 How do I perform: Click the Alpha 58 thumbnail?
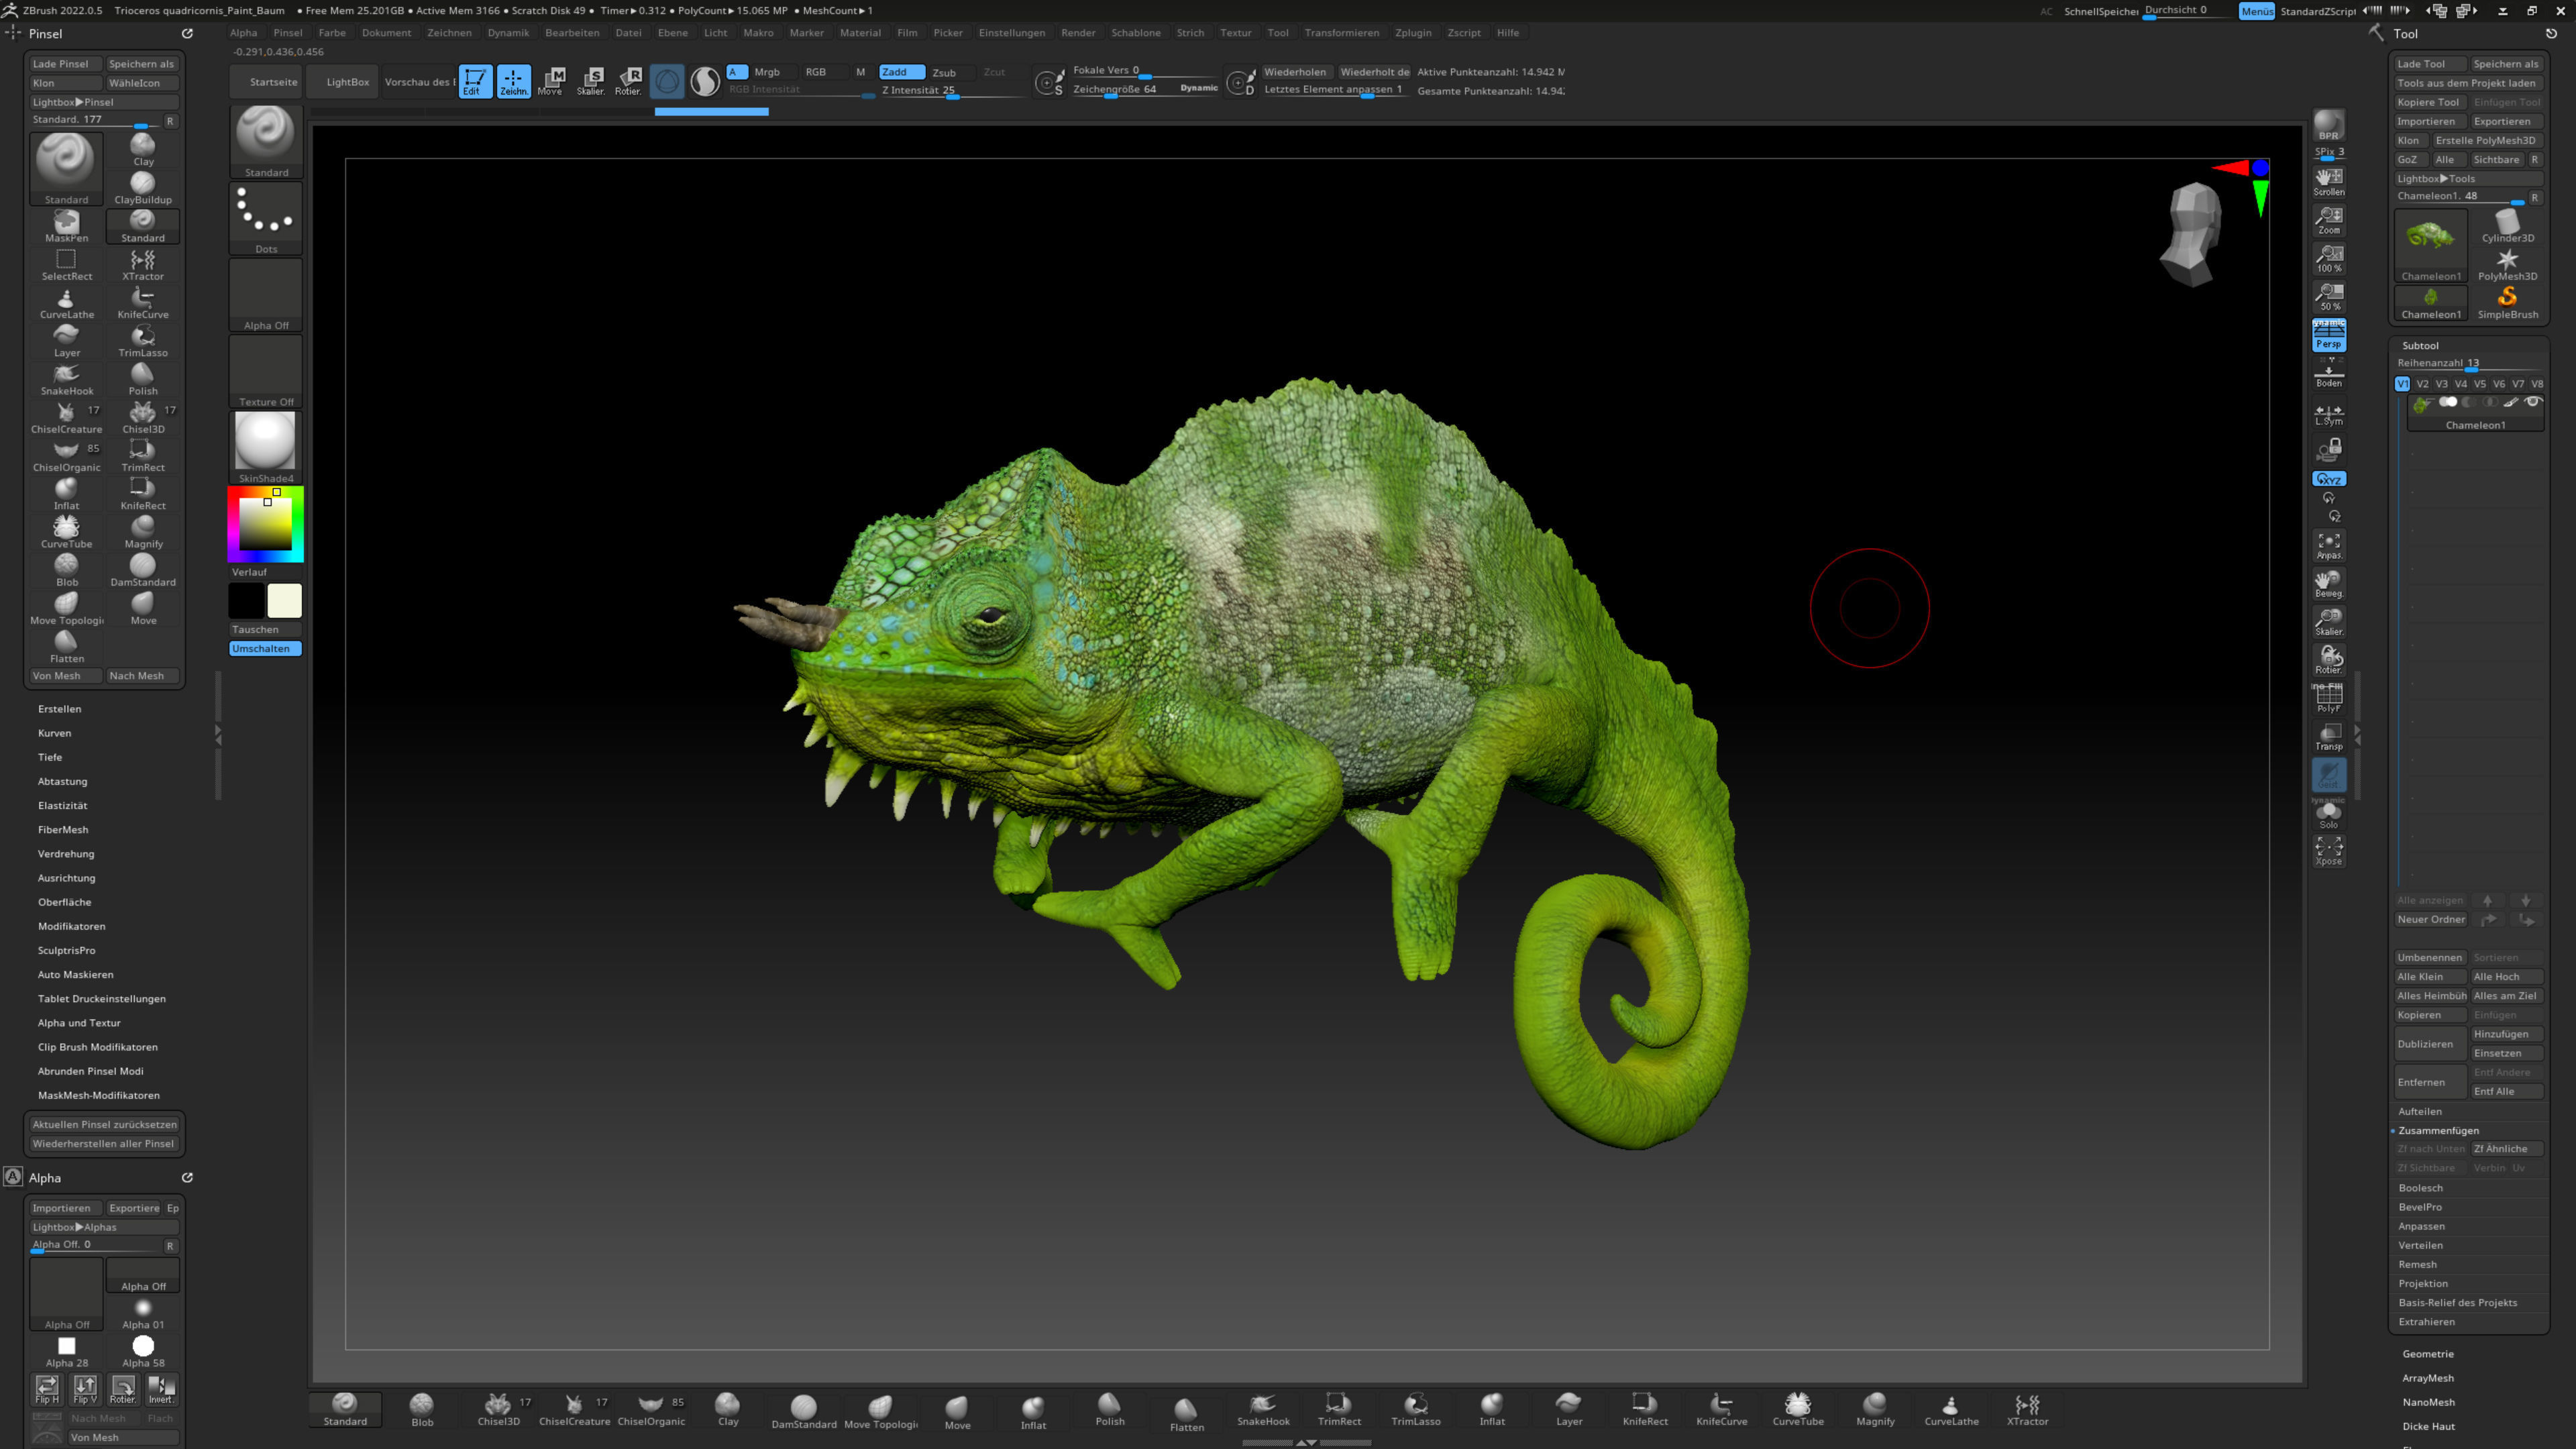point(143,1351)
